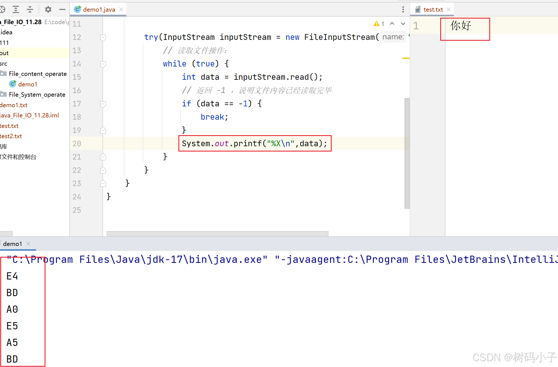
Task: Go to the previous highlighted problem arrow
Action: point(392,24)
